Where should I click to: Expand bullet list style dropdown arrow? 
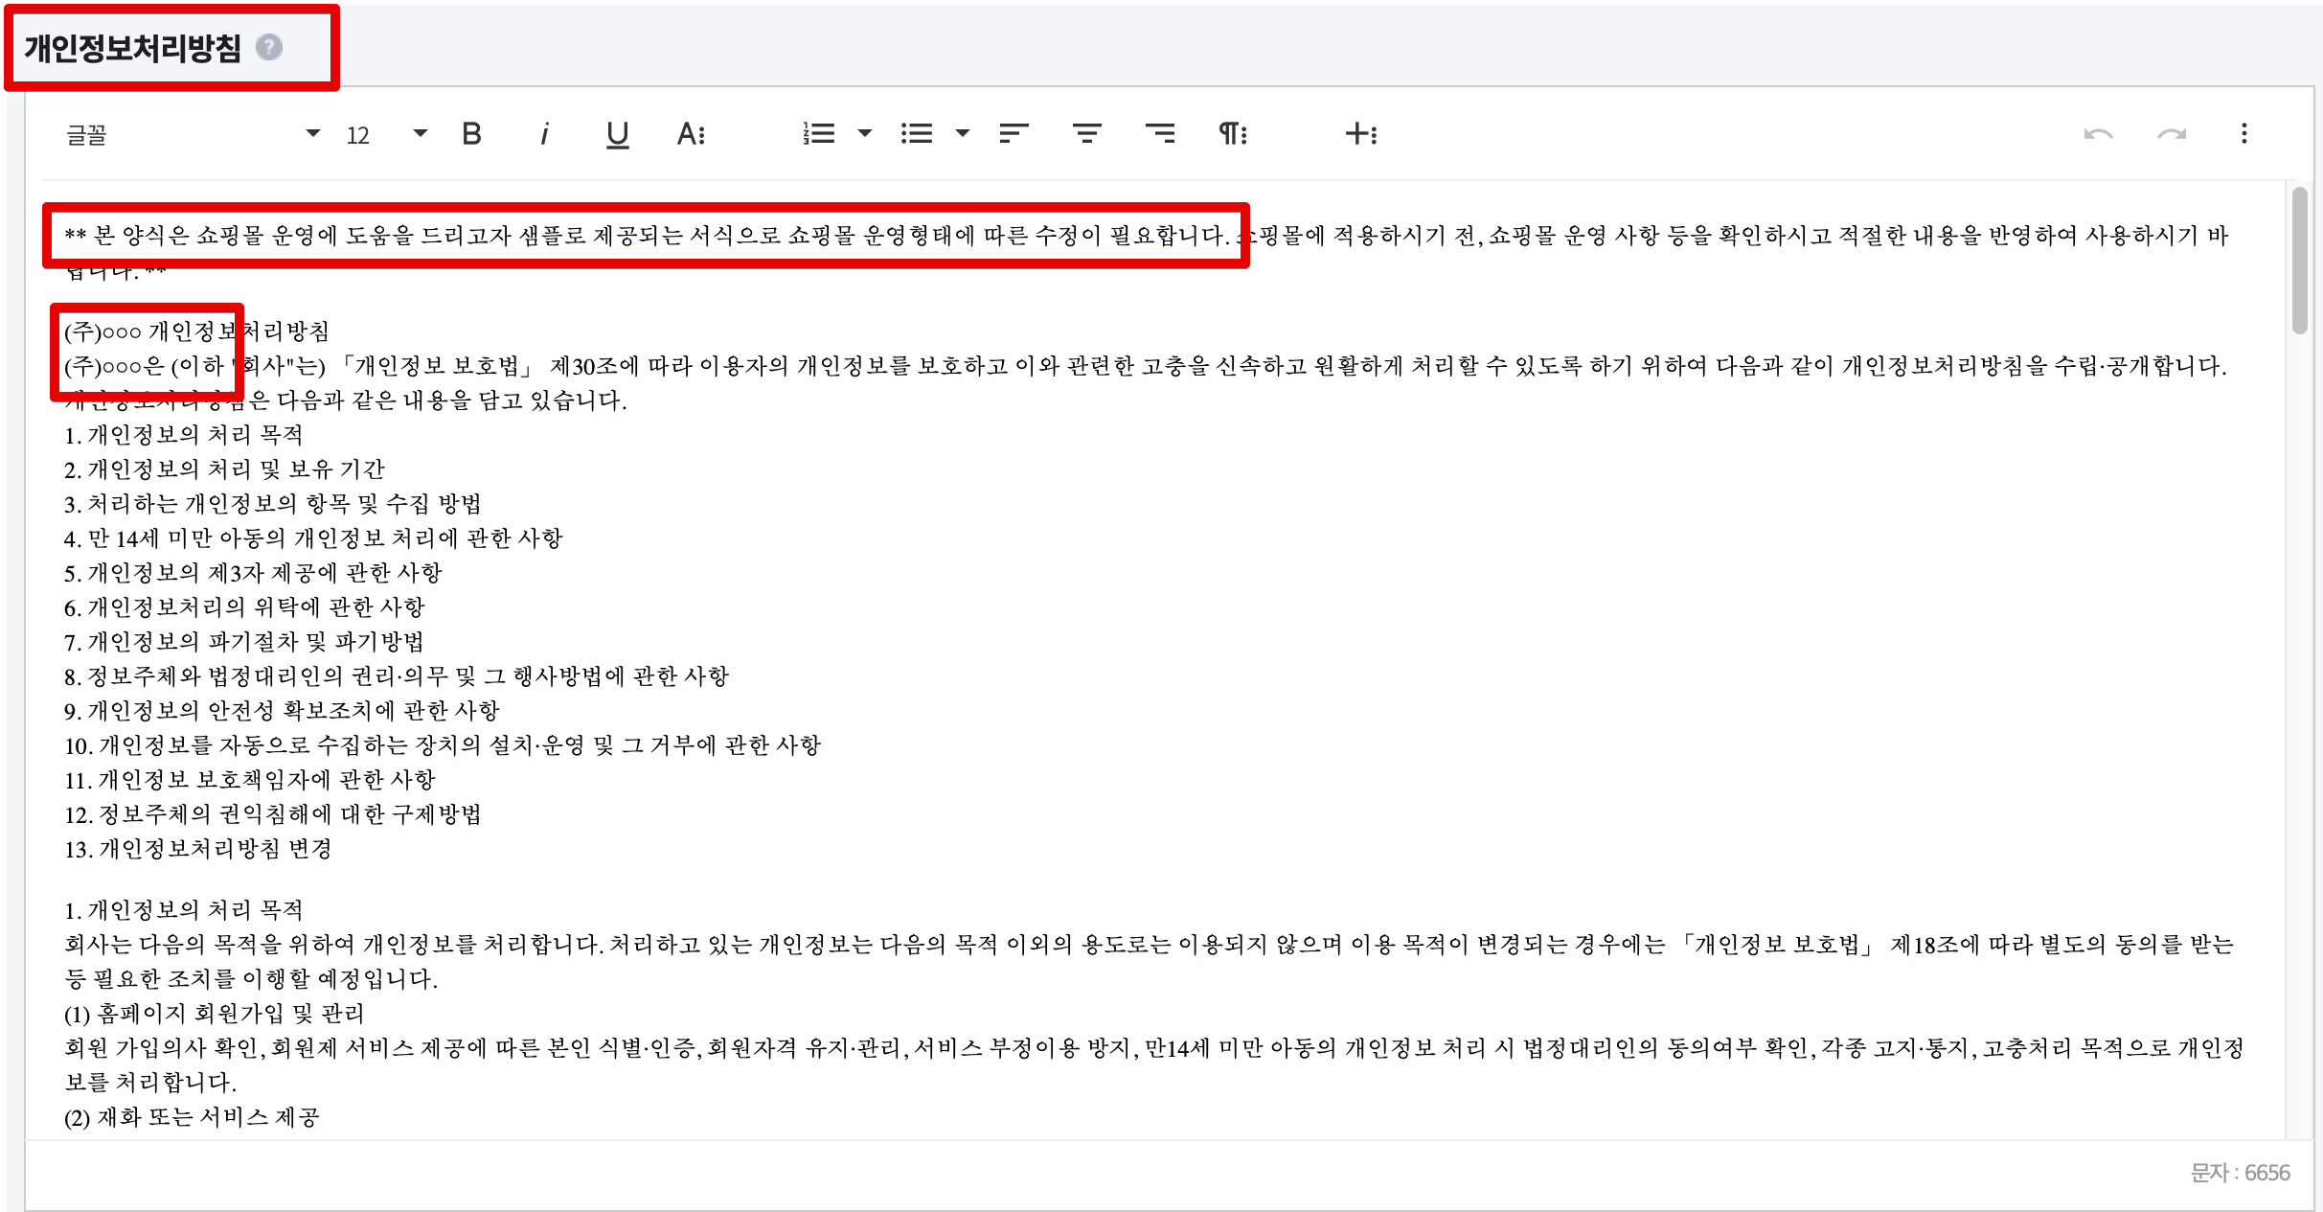coord(963,134)
